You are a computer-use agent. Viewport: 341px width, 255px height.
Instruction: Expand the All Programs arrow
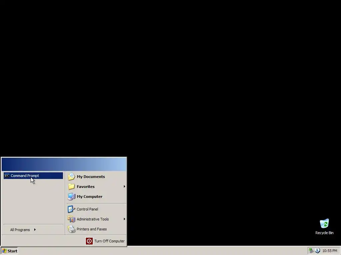(x=35, y=230)
